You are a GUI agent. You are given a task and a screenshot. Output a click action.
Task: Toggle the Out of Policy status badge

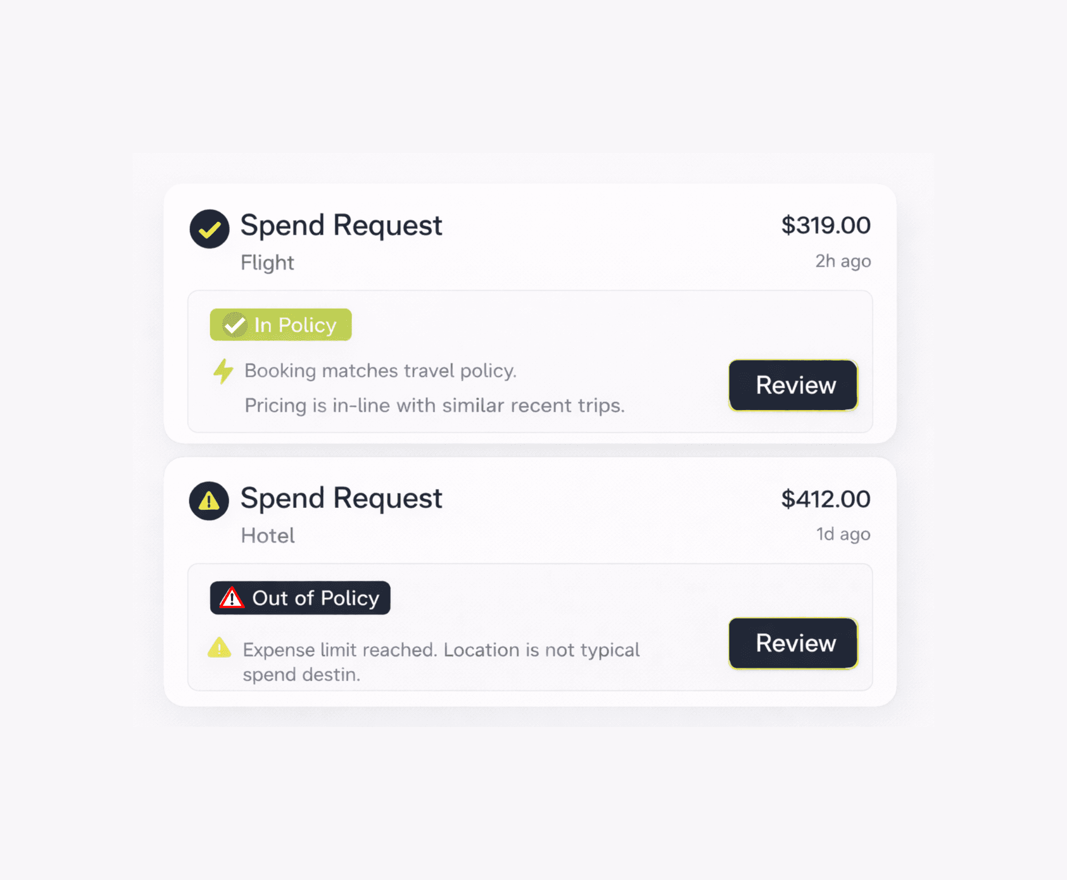(x=299, y=598)
